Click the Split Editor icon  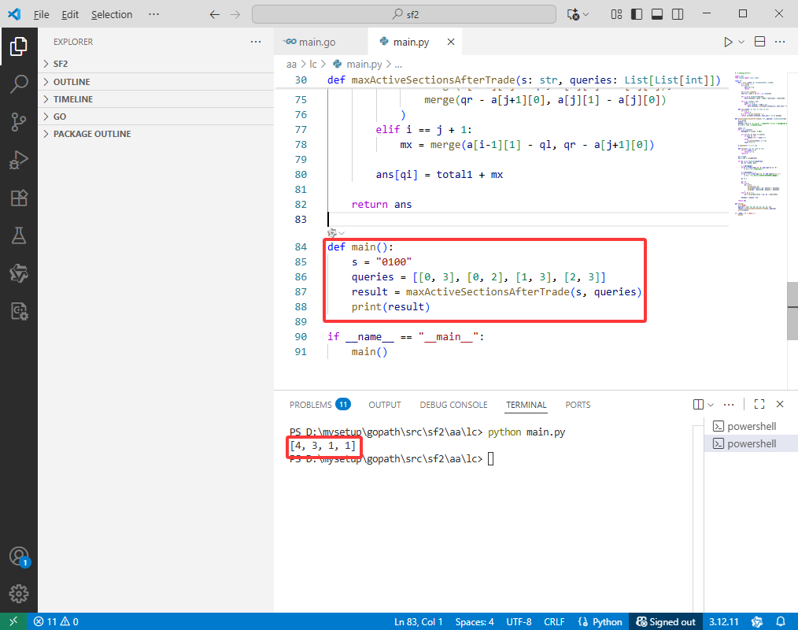(759, 42)
